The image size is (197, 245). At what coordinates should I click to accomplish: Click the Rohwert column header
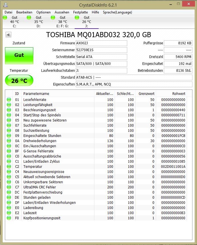click(171, 93)
